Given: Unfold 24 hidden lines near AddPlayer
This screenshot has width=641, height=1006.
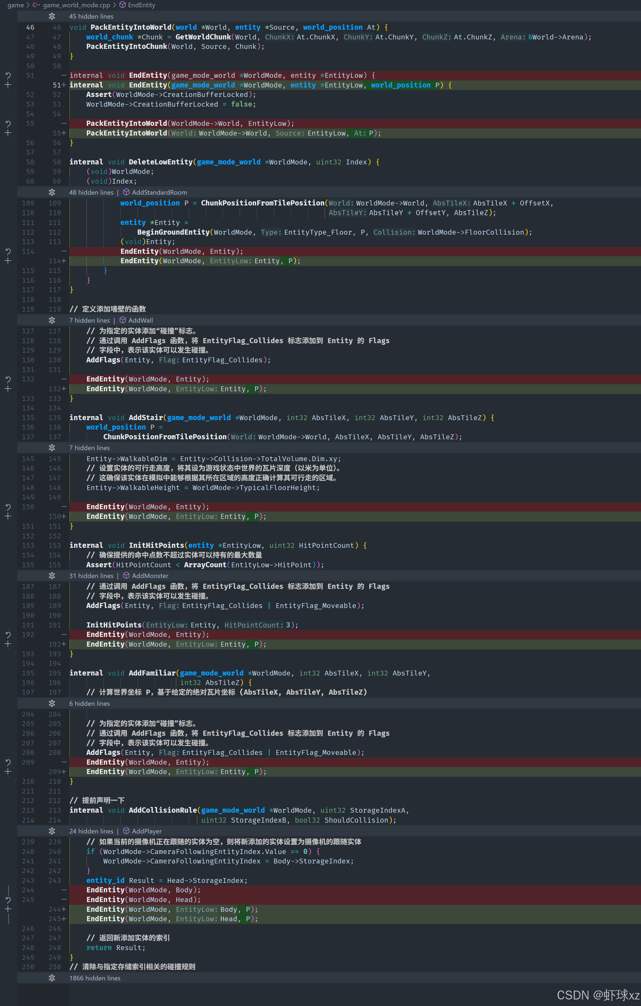Looking at the screenshot, I should 52,831.
